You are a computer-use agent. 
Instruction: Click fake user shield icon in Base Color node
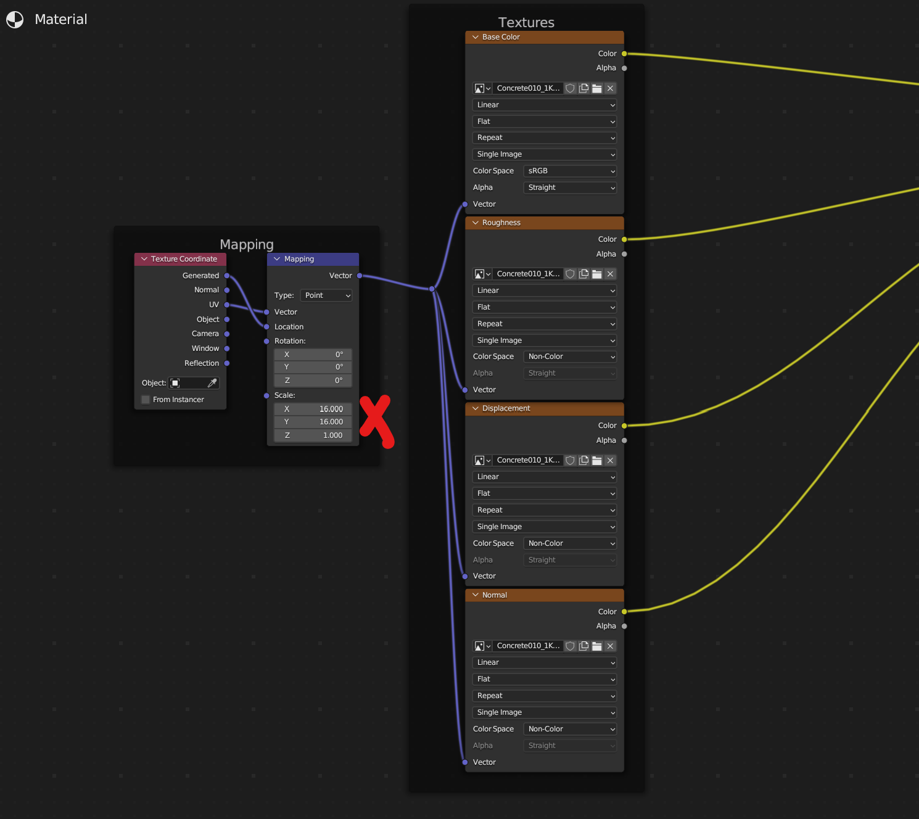click(571, 88)
